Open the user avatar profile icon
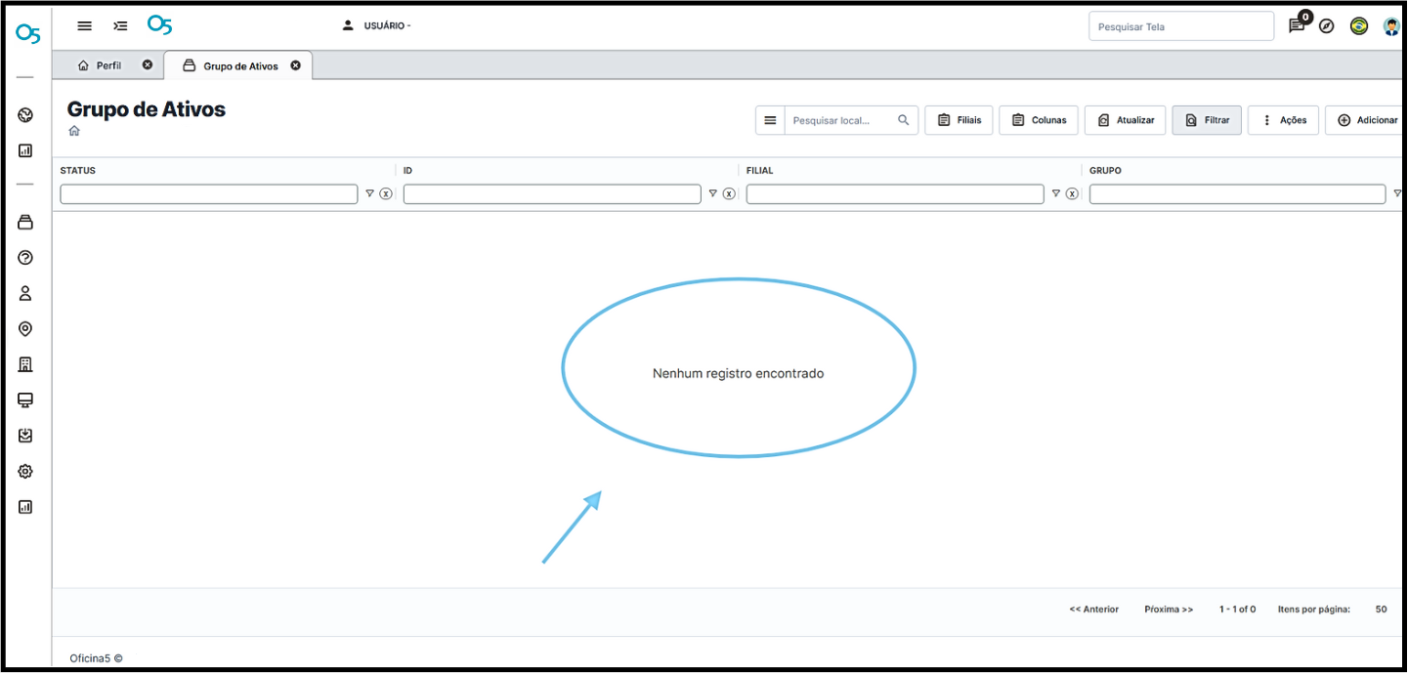 click(1391, 26)
